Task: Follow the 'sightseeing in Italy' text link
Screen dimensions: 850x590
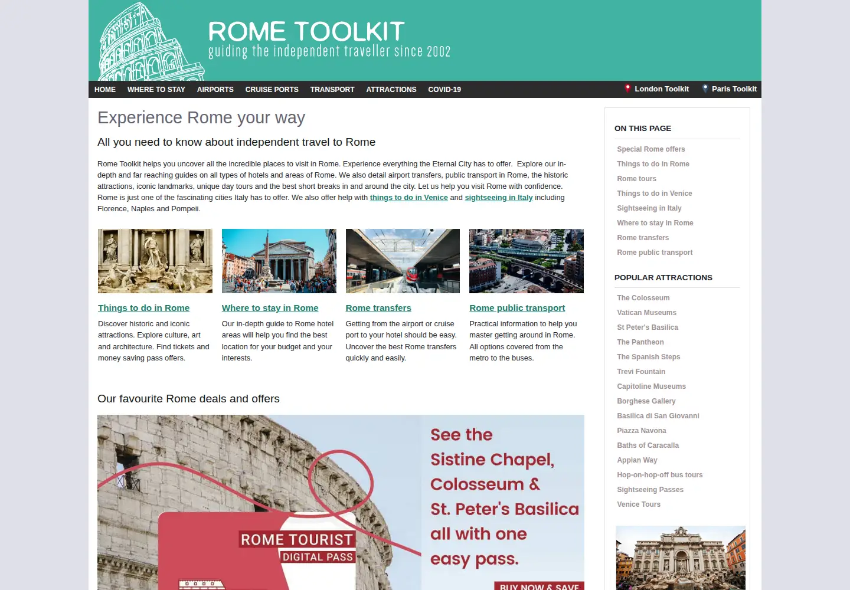Action: 499,198
